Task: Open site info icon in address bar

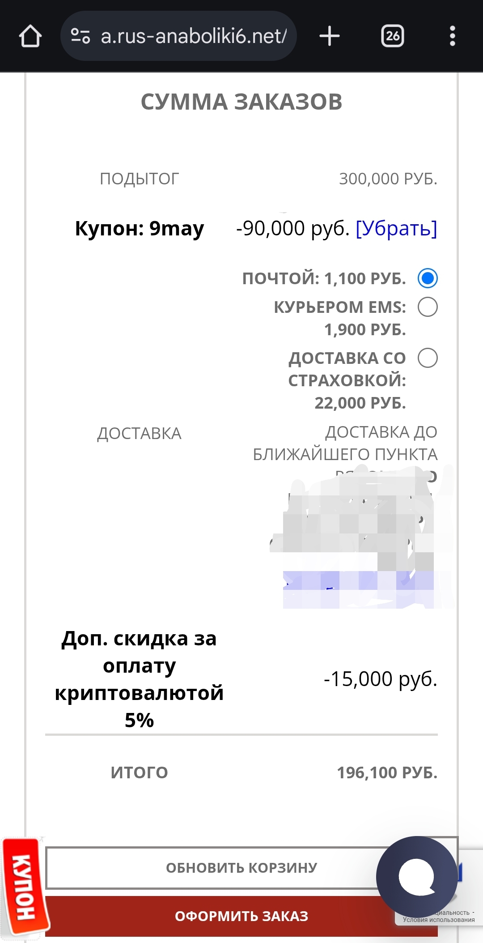Action: coord(80,36)
